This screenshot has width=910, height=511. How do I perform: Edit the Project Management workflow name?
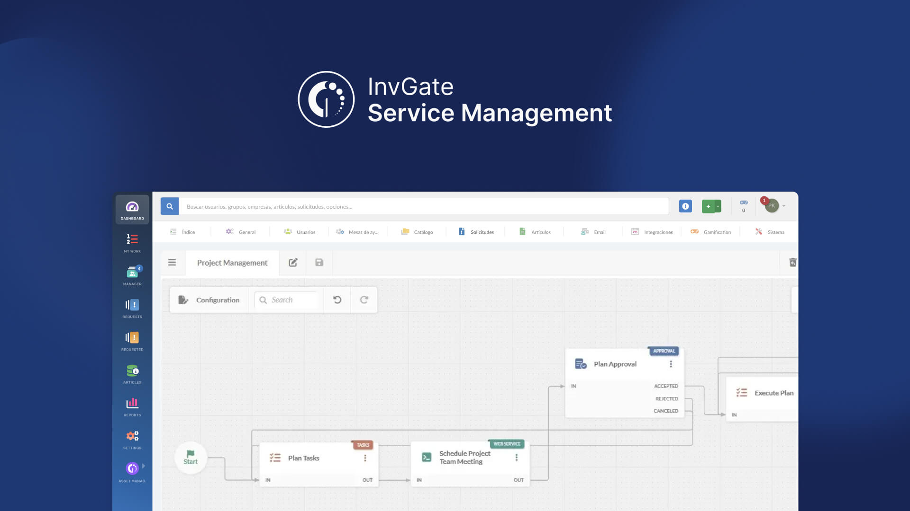[x=293, y=263]
